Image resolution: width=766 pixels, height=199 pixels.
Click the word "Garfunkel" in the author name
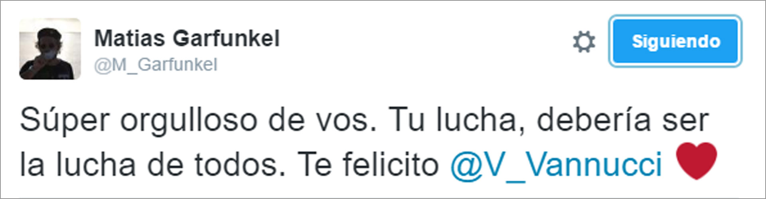(226, 39)
